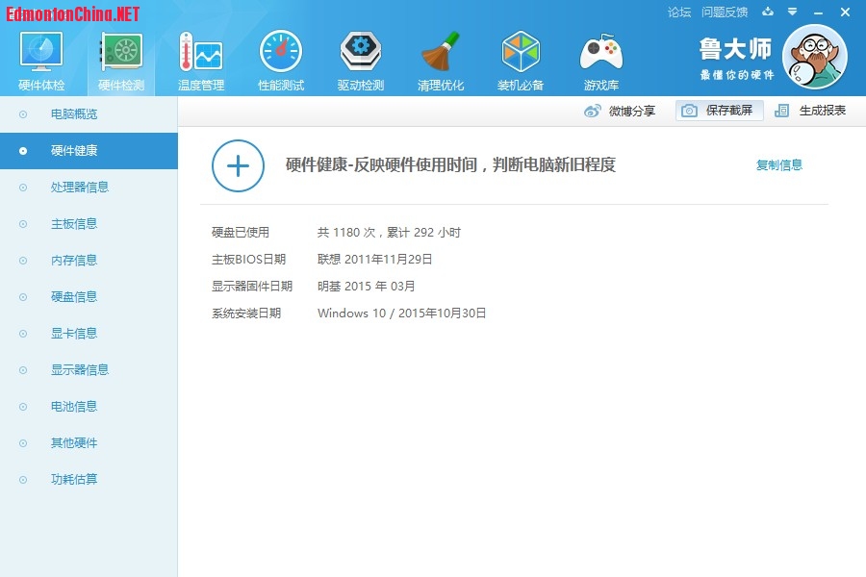Open the main menu dropdown arrow in title bar

792,13
